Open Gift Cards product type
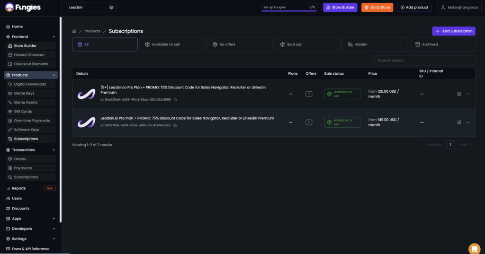Image resolution: width=485 pixels, height=254 pixels. coord(30,112)
